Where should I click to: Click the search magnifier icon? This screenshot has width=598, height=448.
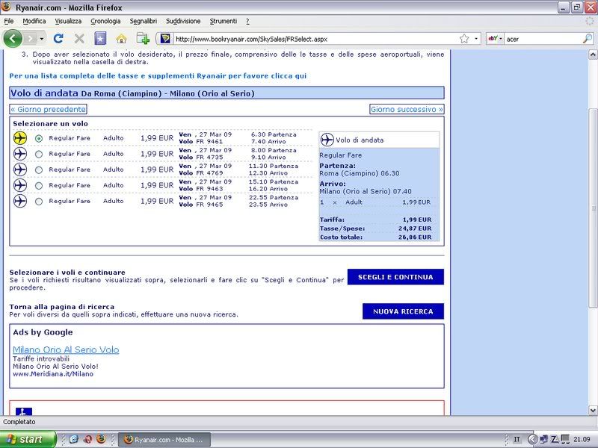click(588, 39)
